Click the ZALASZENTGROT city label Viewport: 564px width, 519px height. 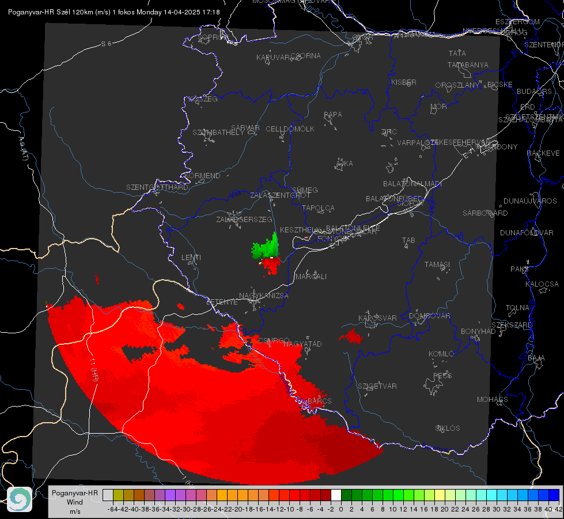[x=280, y=195]
